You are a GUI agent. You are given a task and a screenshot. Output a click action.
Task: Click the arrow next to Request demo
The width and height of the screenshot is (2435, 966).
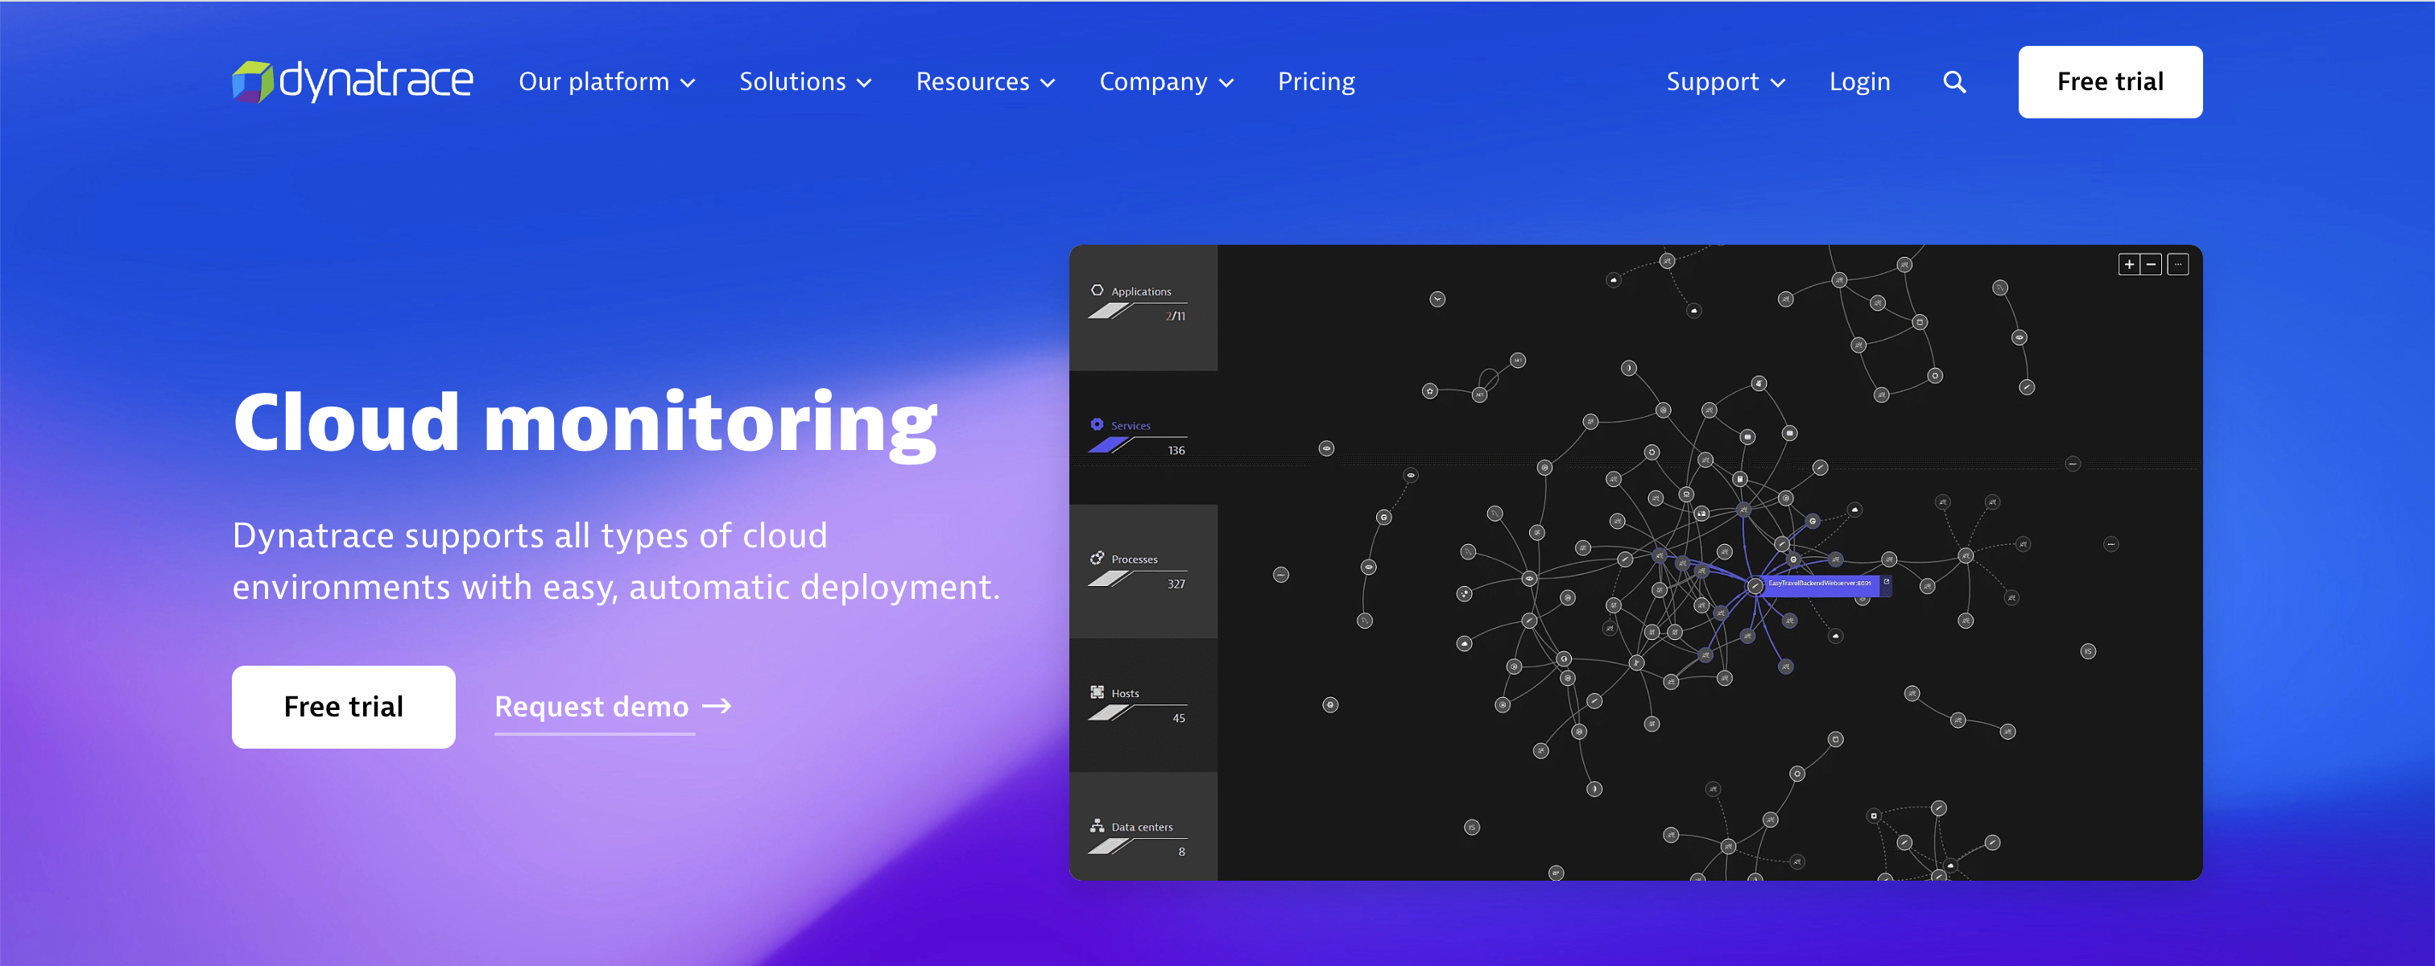point(717,706)
